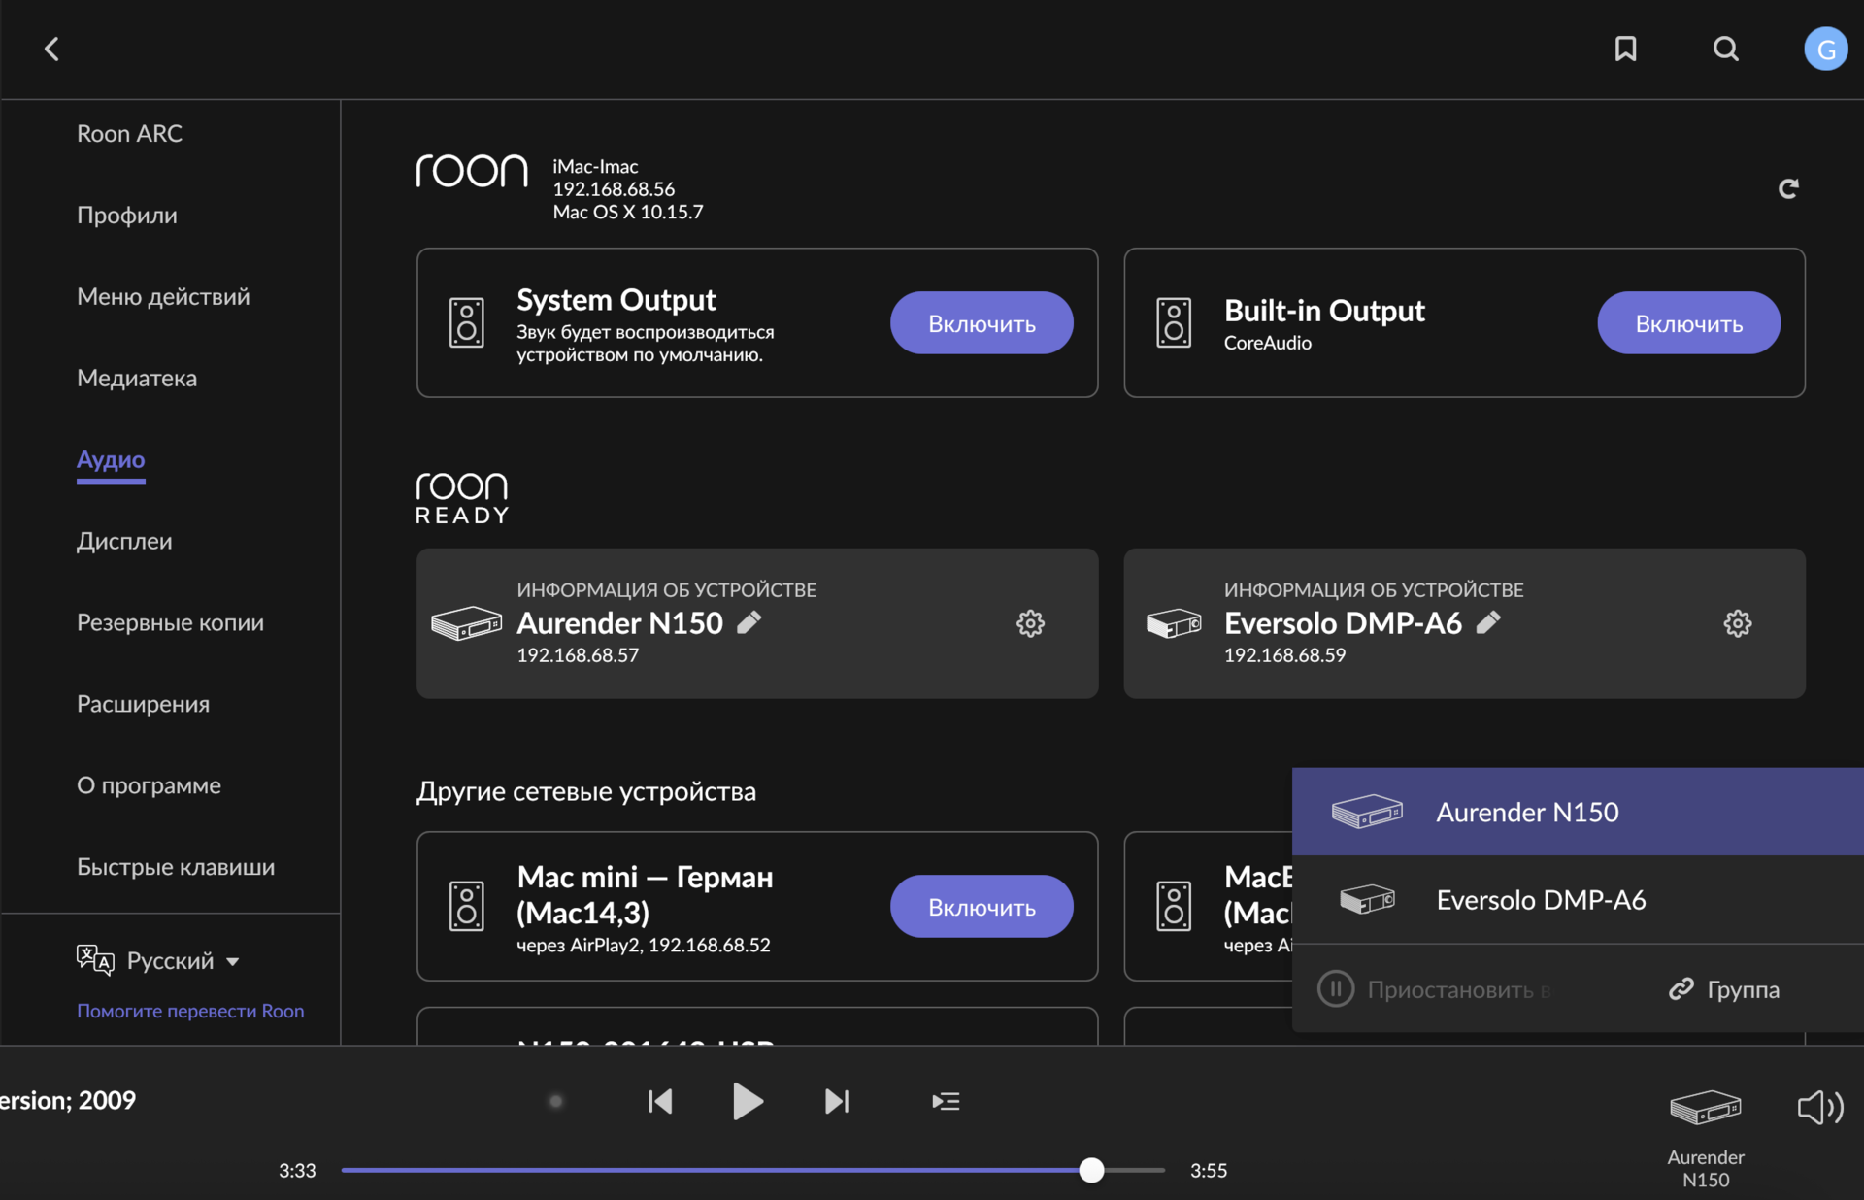Select Eversolo DMP-A6 zone in popup
This screenshot has height=1200, width=1864.
point(1578,900)
